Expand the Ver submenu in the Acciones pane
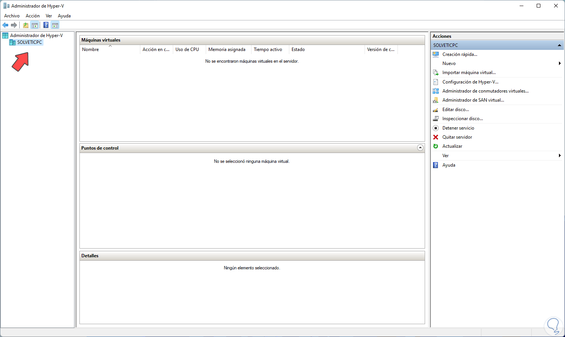565x337 pixels. click(560, 156)
